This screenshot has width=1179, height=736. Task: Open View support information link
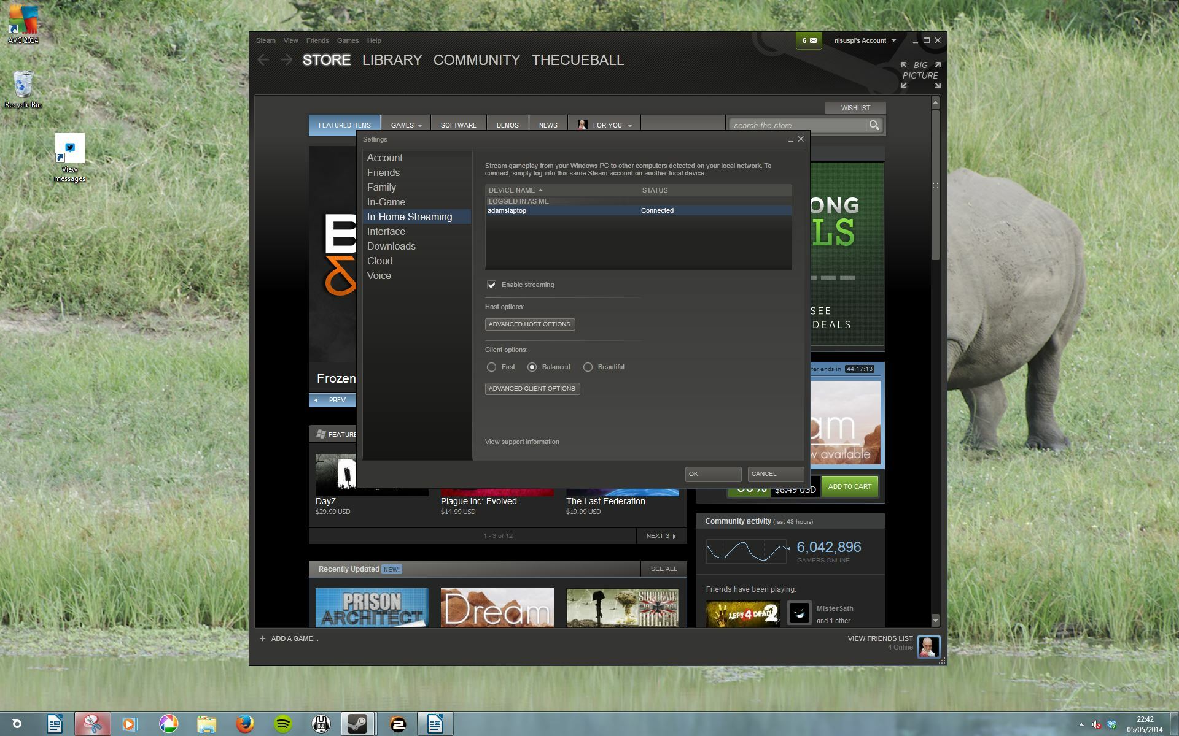pos(522,442)
